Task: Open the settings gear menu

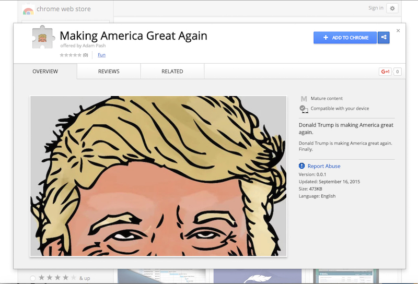Action: coord(392,8)
